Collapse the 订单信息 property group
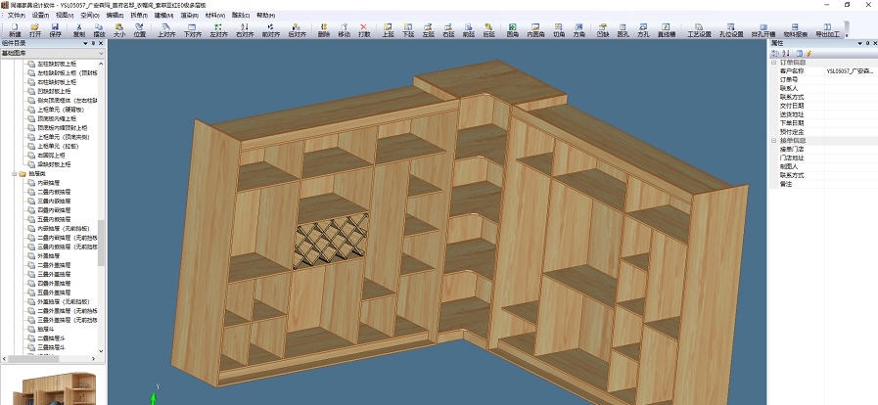This screenshot has width=878, height=405. pos(773,64)
